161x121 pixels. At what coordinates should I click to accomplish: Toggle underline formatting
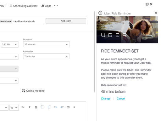click(x=36, y=107)
